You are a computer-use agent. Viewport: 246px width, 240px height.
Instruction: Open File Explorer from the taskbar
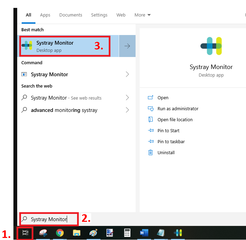76,233
